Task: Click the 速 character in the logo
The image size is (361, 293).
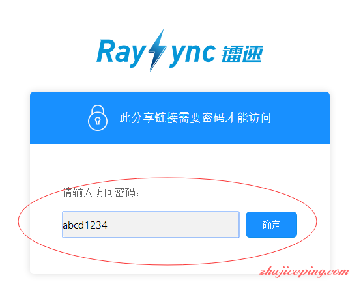Action: (x=252, y=54)
